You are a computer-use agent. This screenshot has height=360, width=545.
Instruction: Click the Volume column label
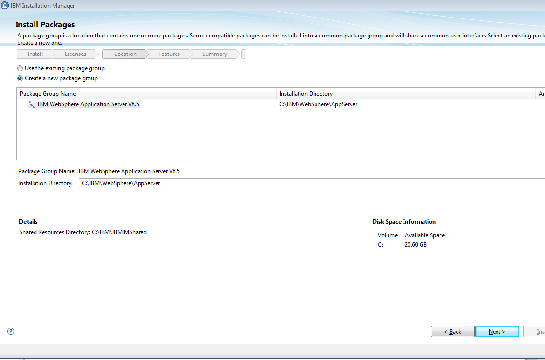click(387, 235)
